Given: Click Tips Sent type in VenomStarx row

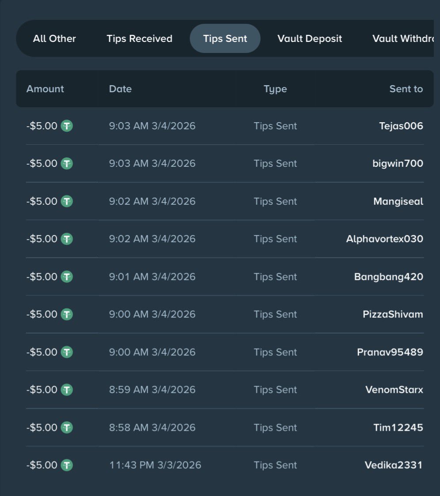Looking at the screenshot, I should (275, 390).
